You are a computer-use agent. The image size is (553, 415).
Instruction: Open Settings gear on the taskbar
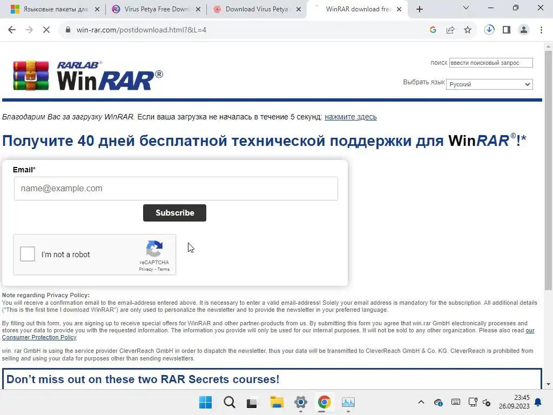[301, 402]
